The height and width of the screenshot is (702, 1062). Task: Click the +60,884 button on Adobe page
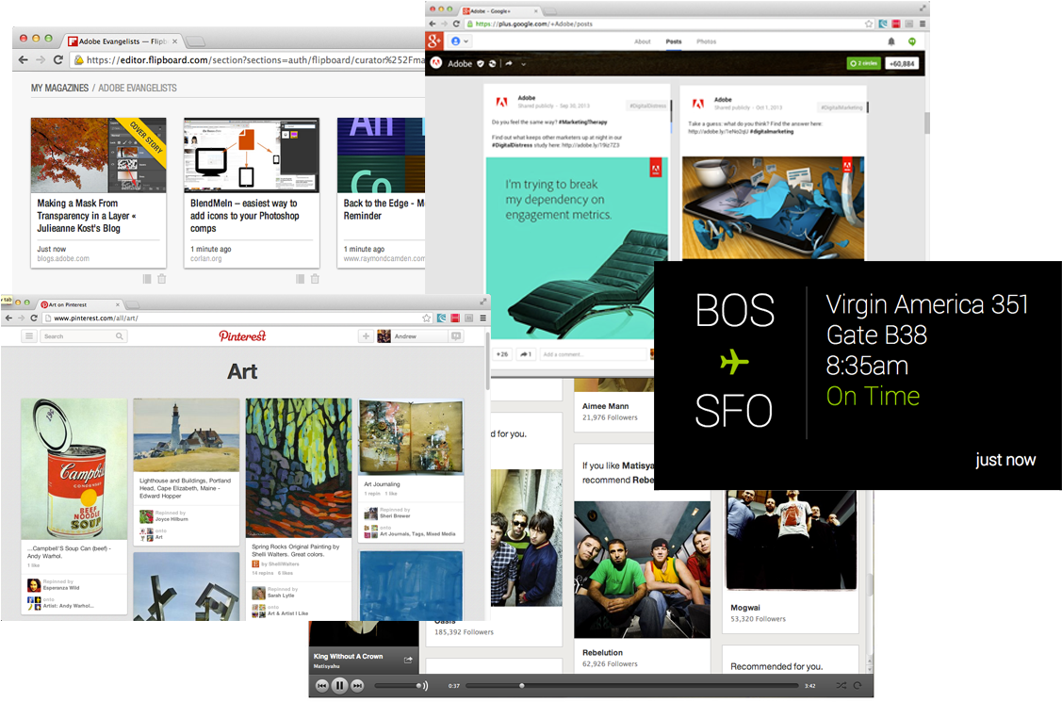[x=902, y=64]
